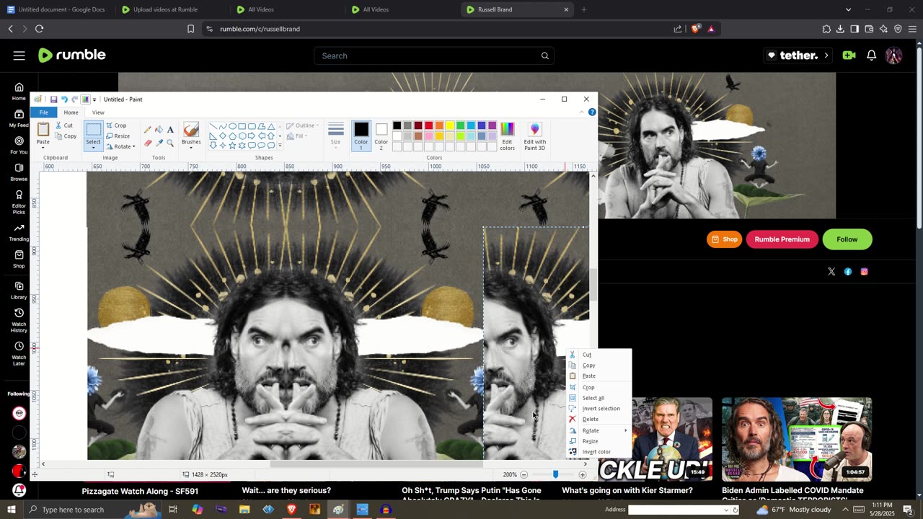Adjust the Paint zoom slider
The image size is (923, 519).
point(555,474)
